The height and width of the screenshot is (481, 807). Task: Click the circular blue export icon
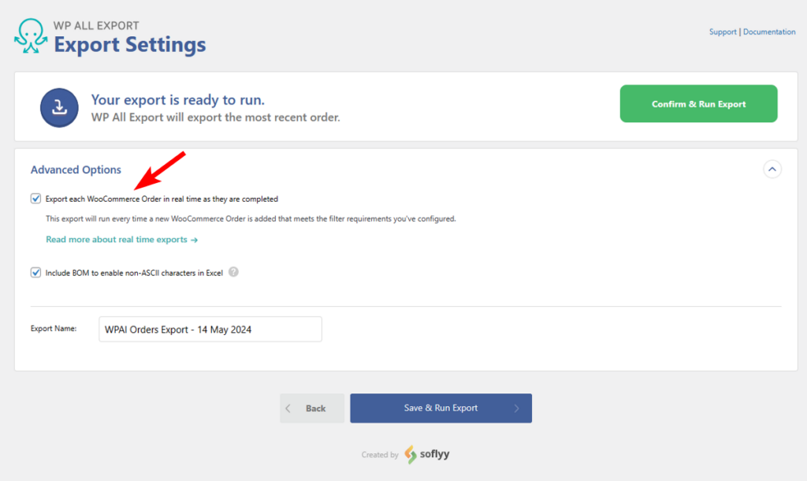point(59,107)
